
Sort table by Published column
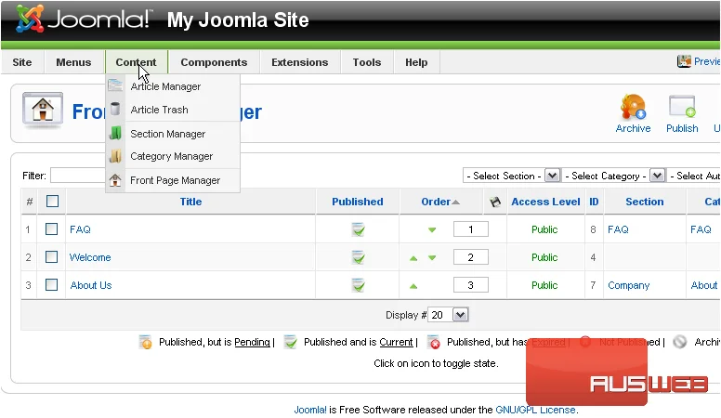click(x=358, y=202)
